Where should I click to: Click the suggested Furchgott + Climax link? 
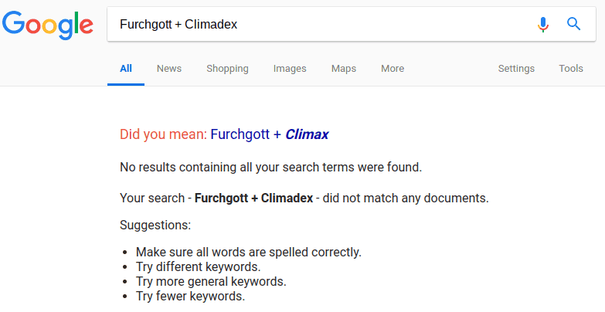click(269, 134)
